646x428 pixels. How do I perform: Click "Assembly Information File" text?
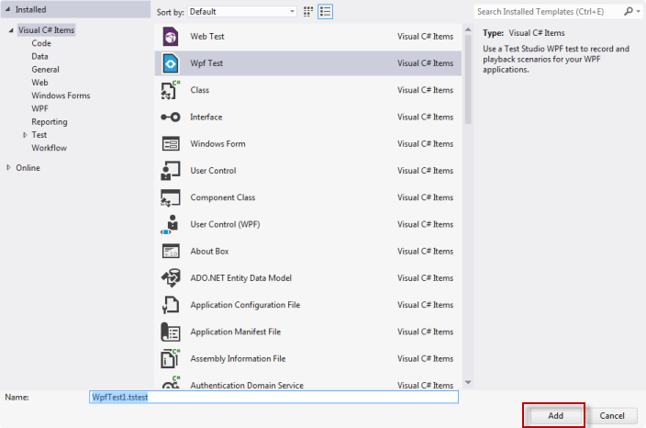click(x=238, y=359)
